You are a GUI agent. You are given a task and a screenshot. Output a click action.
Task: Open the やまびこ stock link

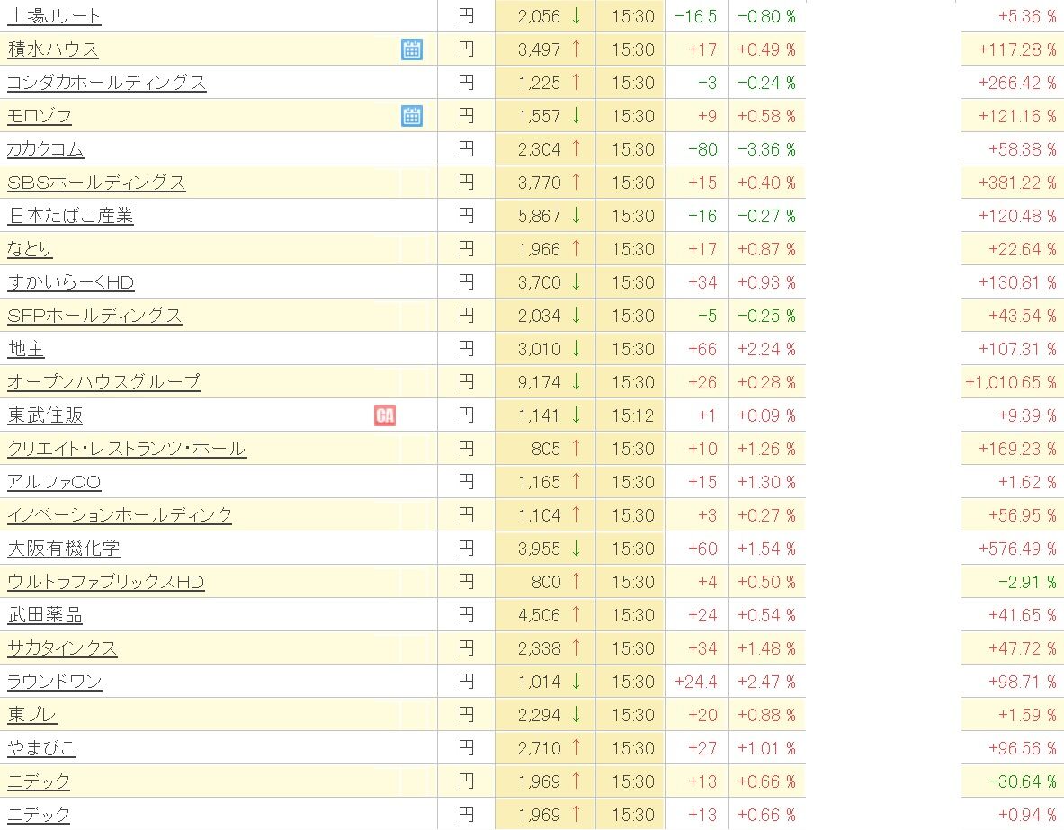(x=41, y=748)
